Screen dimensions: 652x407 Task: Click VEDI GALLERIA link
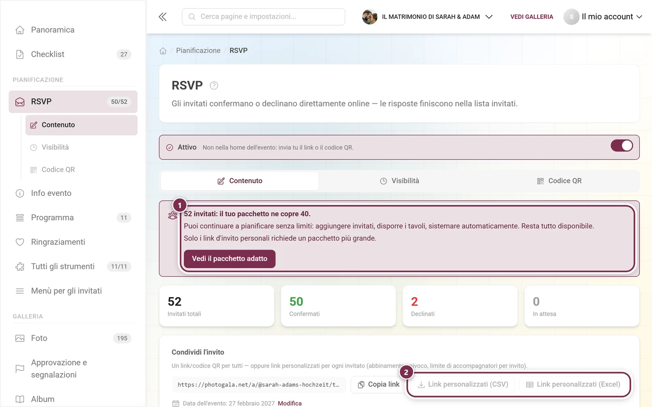pos(532,17)
